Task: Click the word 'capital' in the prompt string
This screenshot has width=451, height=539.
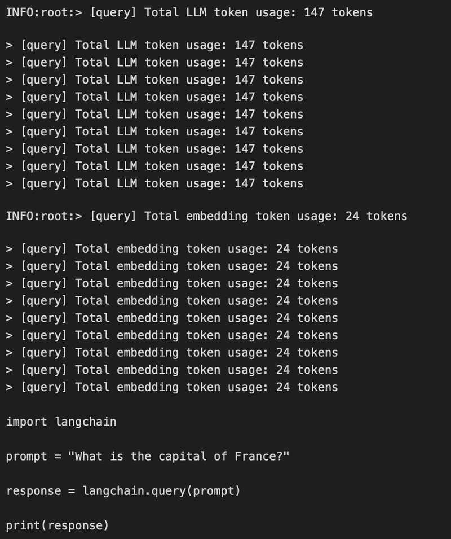Action: point(183,457)
